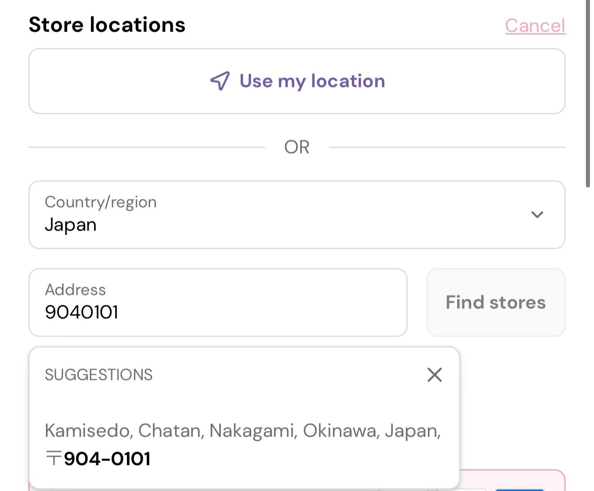Click the Address field label

pyautogui.click(x=75, y=289)
